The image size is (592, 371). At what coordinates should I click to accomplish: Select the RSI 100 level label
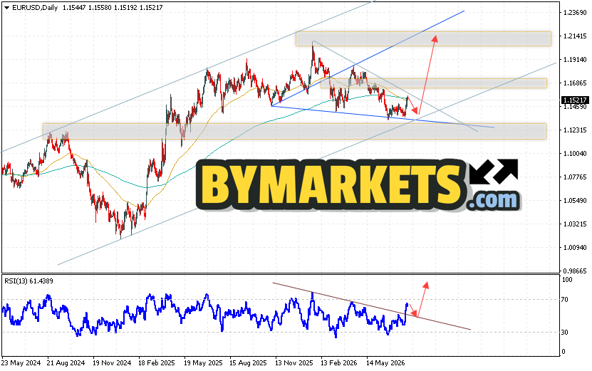point(567,280)
